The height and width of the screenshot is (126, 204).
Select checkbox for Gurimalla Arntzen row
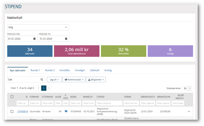pos(12,112)
